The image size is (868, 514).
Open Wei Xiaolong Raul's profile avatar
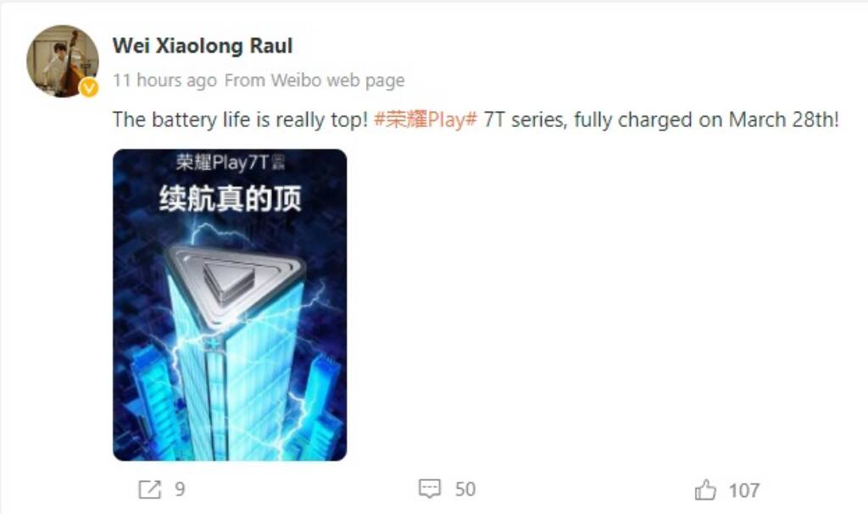coord(63,61)
